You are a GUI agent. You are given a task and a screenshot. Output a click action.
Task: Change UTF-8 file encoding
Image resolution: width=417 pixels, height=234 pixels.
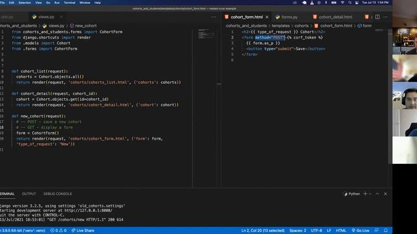point(317,231)
